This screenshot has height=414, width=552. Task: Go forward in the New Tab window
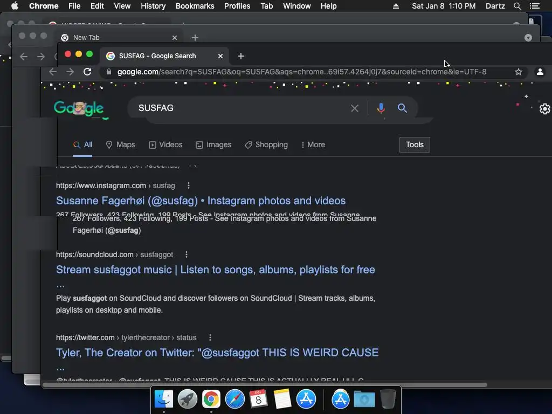coord(41,57)
